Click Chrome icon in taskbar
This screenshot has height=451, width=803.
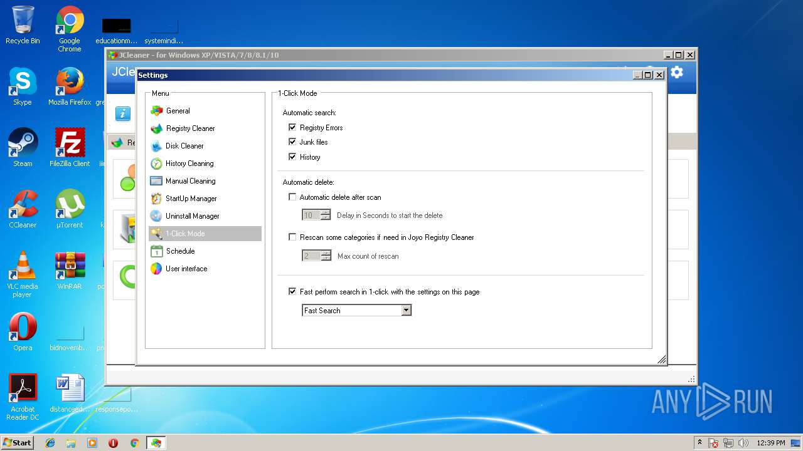(134, 443)
